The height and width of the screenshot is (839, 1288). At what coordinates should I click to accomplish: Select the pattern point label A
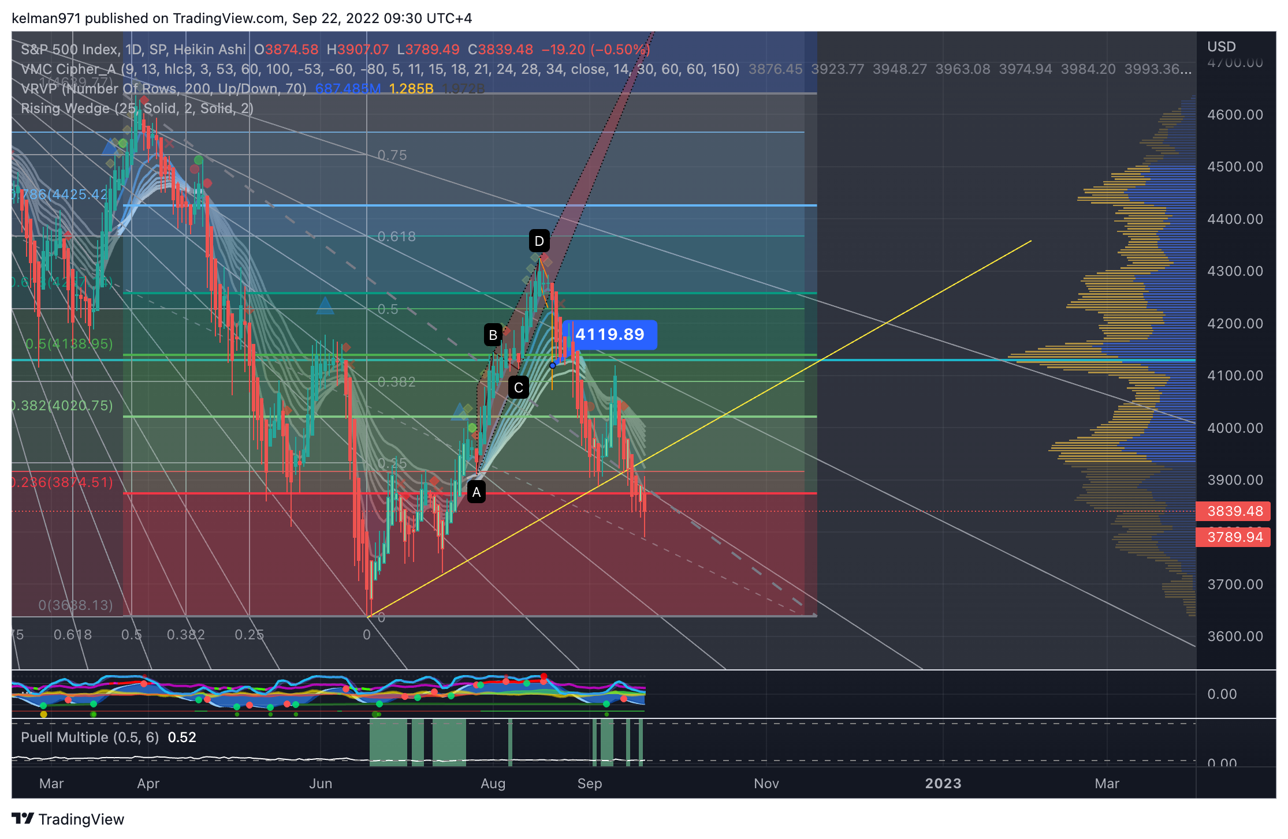click(477, 492)
